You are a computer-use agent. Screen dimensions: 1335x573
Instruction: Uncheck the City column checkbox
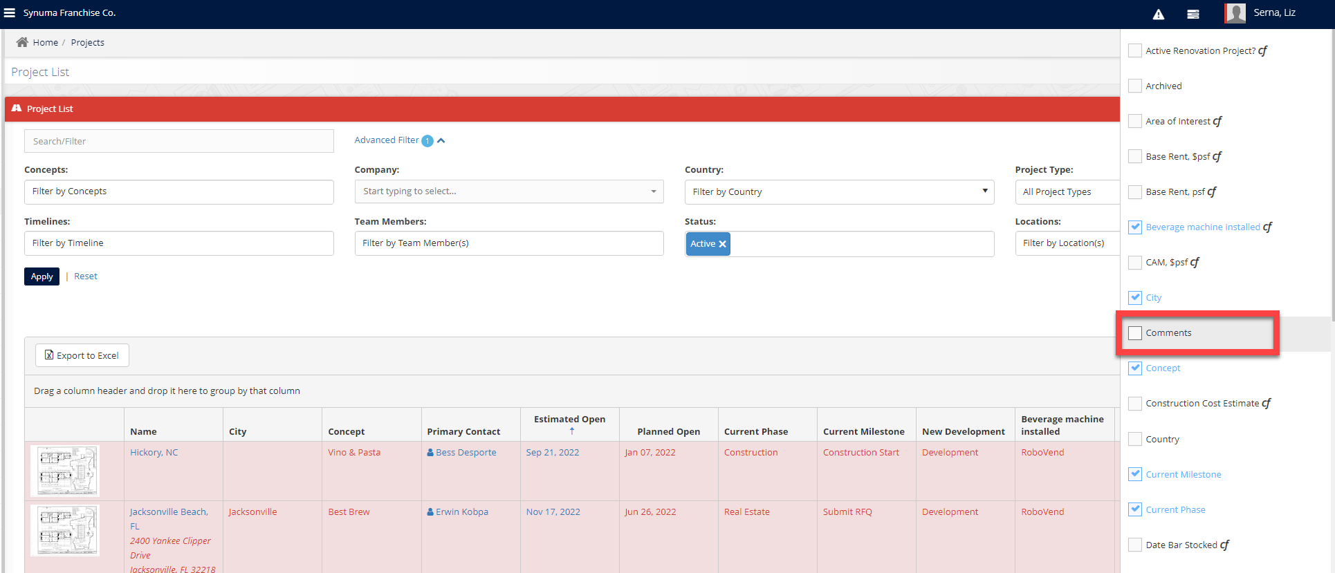coord(1135,298)
